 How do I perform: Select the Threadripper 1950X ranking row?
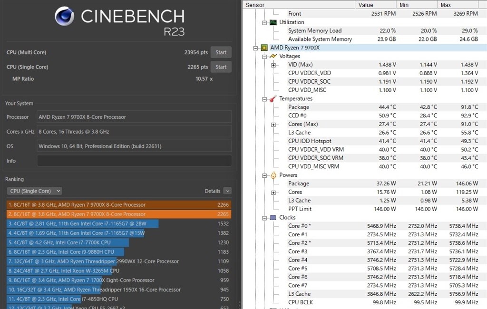tap(119, 290)
